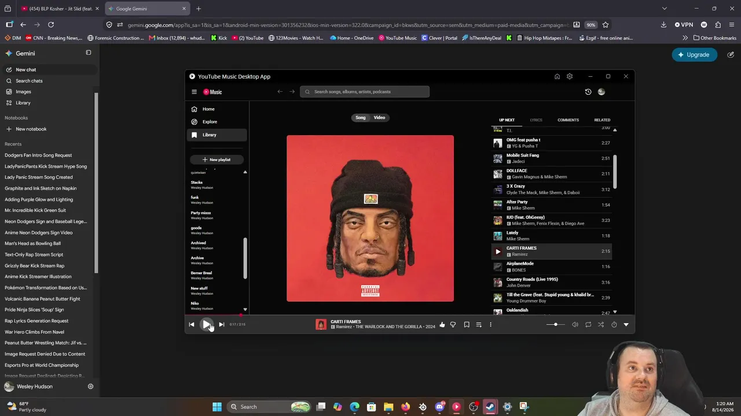Open the browser Downloads icon
741x416 pixels.
click(x=663, y=25)
